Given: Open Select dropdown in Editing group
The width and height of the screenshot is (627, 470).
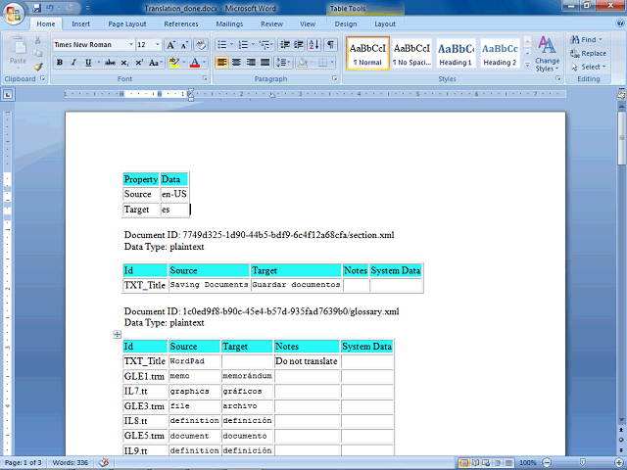Looking at the screenshot, I should point(589,67).
